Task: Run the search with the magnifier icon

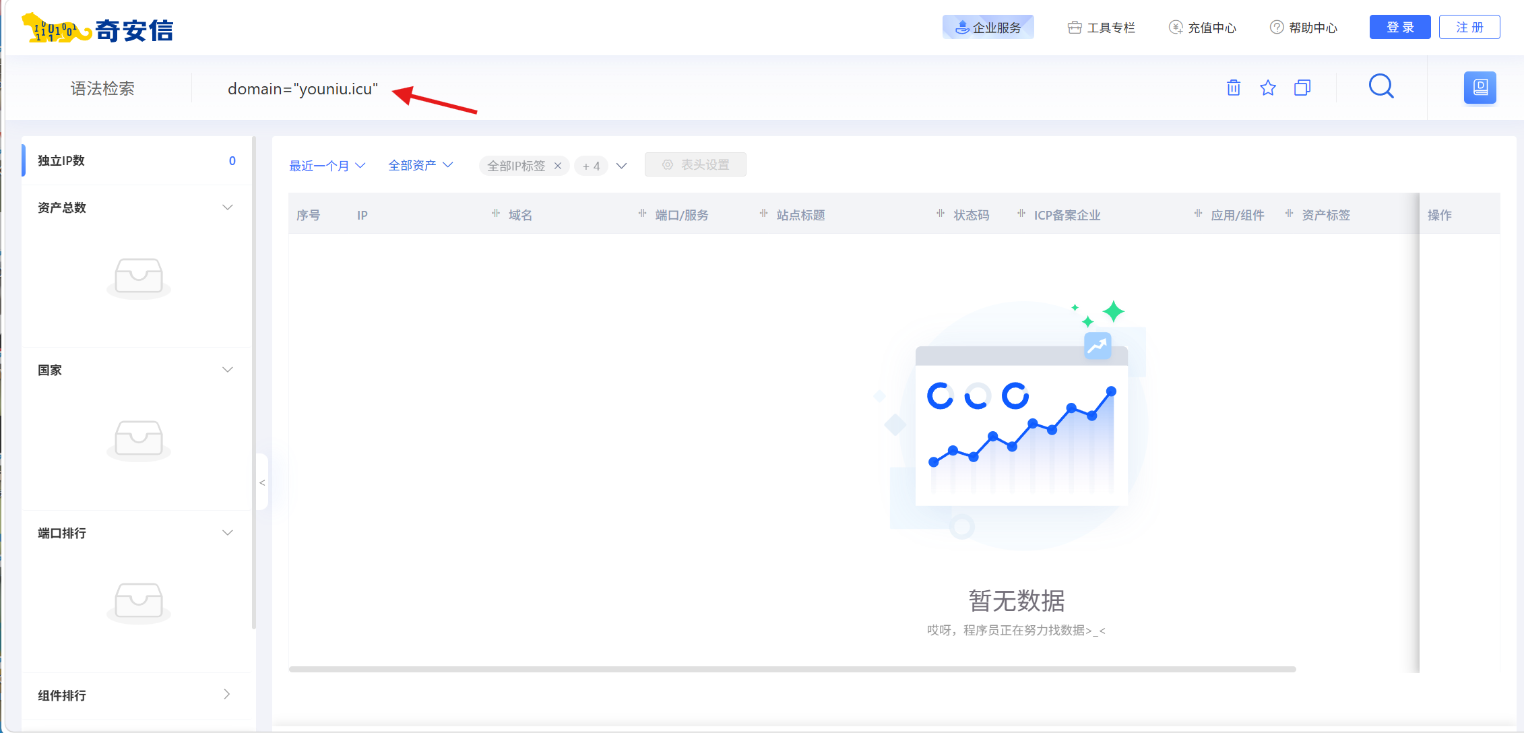Action: click(1381, 87)
